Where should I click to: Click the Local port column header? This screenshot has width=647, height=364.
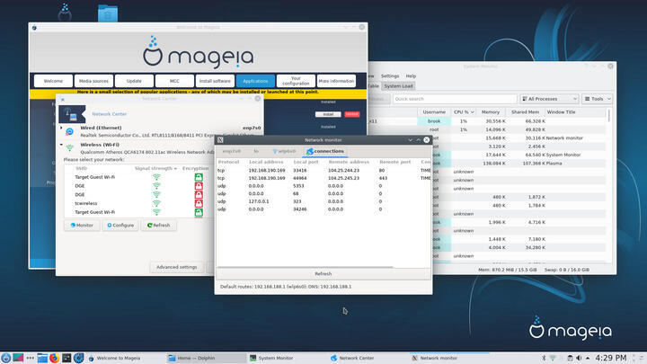point(306,162)
